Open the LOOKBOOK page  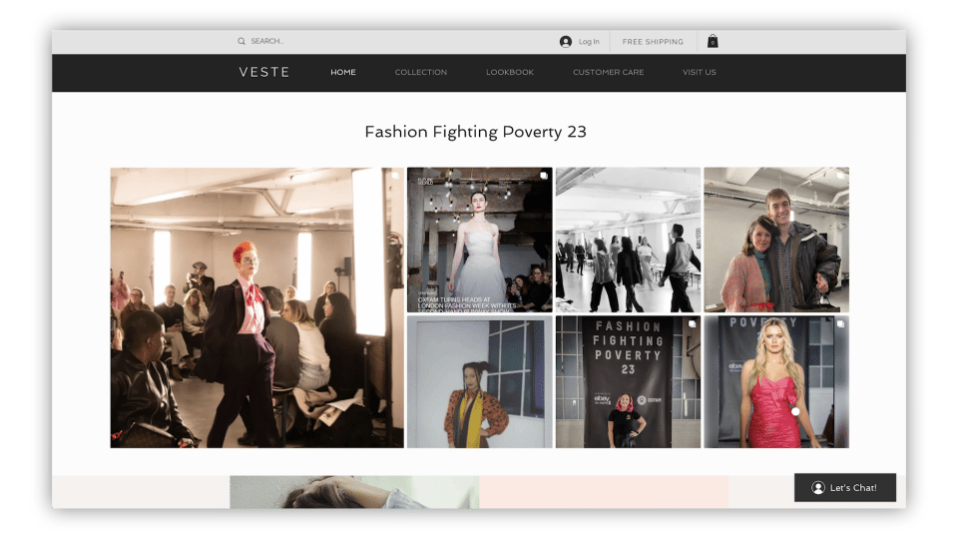[x=509, y=73]
